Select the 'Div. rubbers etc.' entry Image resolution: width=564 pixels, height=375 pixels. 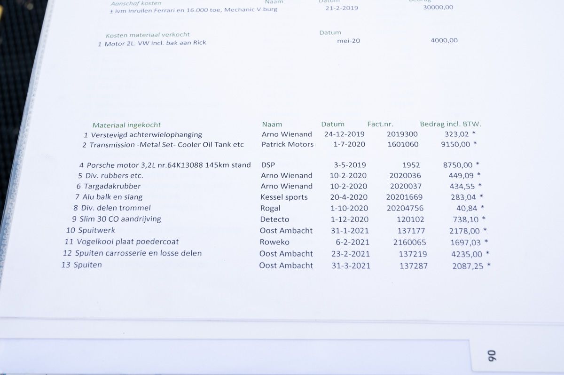coord(114,176)
